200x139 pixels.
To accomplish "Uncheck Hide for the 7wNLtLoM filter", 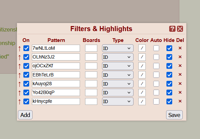I will (x=169, y=48).
